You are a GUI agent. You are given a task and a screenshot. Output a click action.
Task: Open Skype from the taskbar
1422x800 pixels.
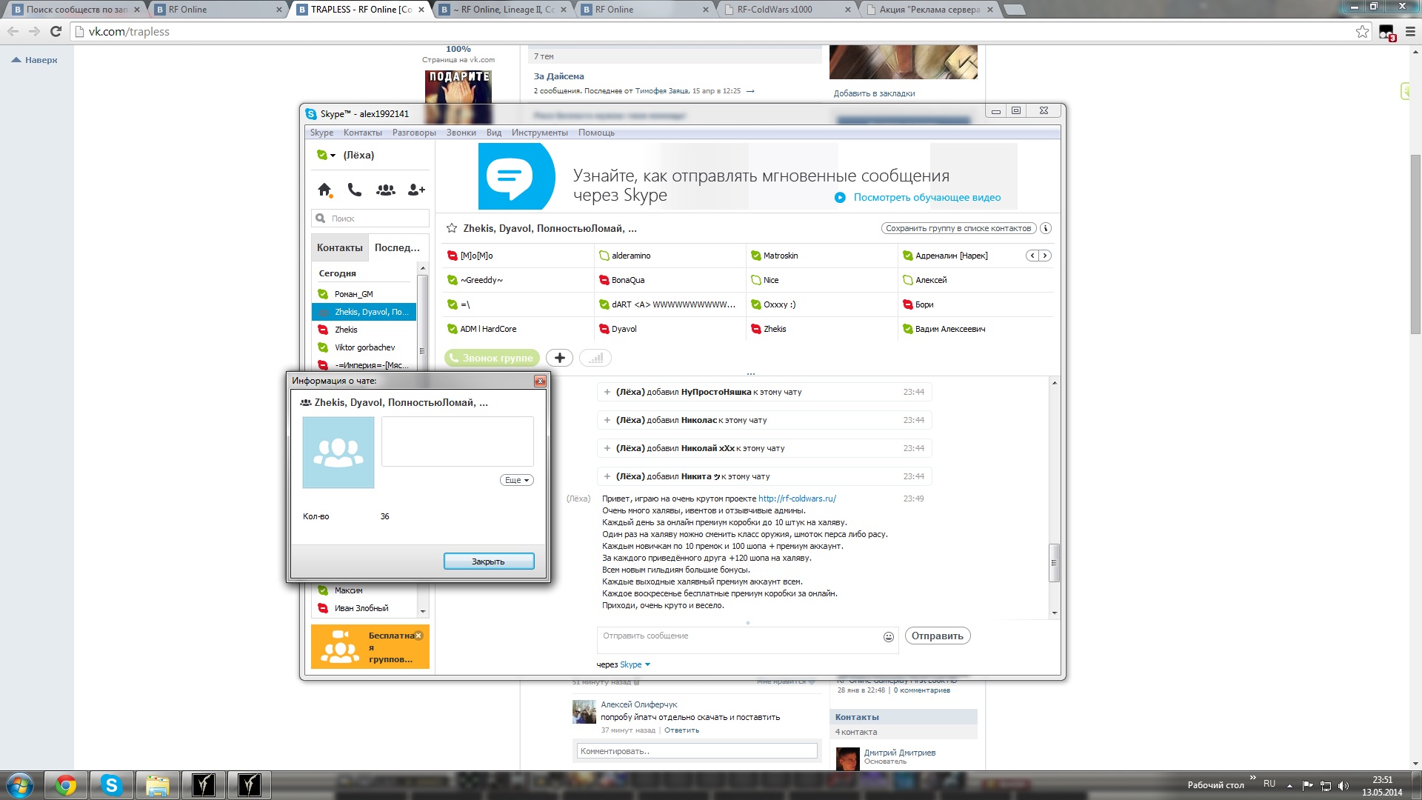pos(111,785)
